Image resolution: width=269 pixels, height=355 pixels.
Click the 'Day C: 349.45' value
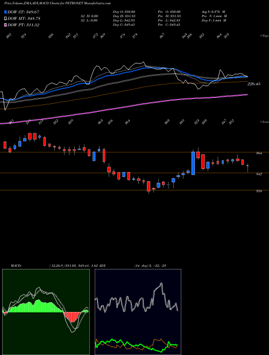pyautogui.click(x=124, y=25)
